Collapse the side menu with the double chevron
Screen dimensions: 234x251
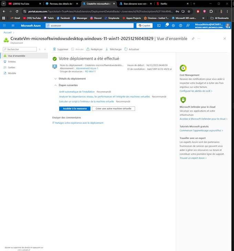[x=45, y=49]
